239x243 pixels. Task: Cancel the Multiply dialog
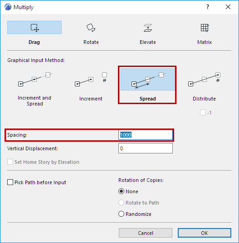[x=146, y=233]
